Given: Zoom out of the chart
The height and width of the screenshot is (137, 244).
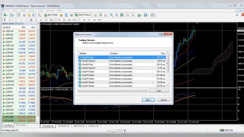Looking at the screenshot, I should pos(117,15).
